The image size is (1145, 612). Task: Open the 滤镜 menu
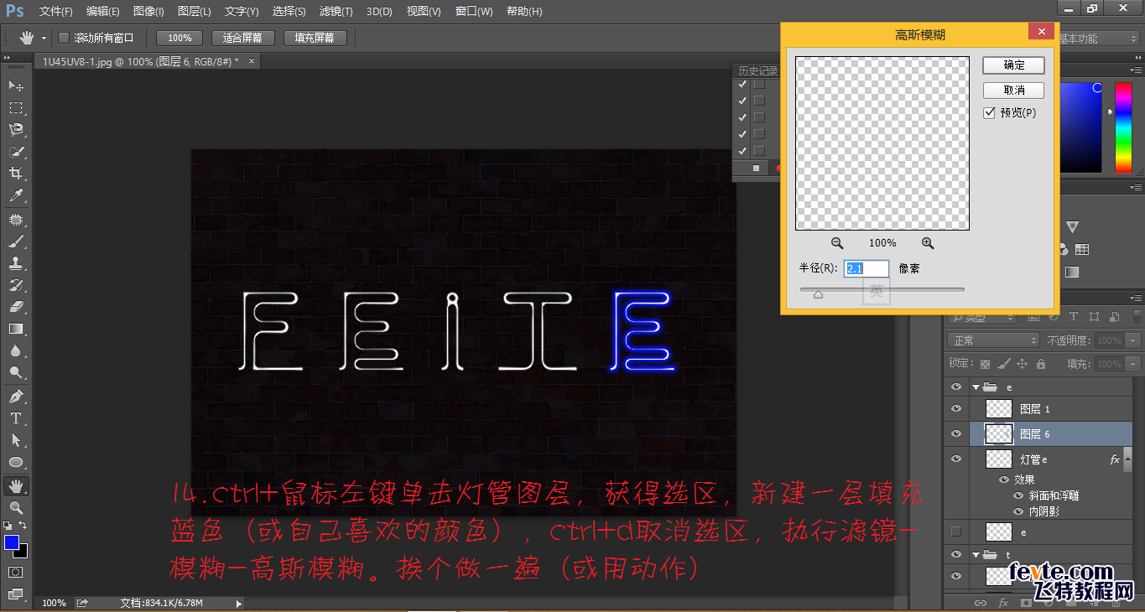click(x=335, y=11)
